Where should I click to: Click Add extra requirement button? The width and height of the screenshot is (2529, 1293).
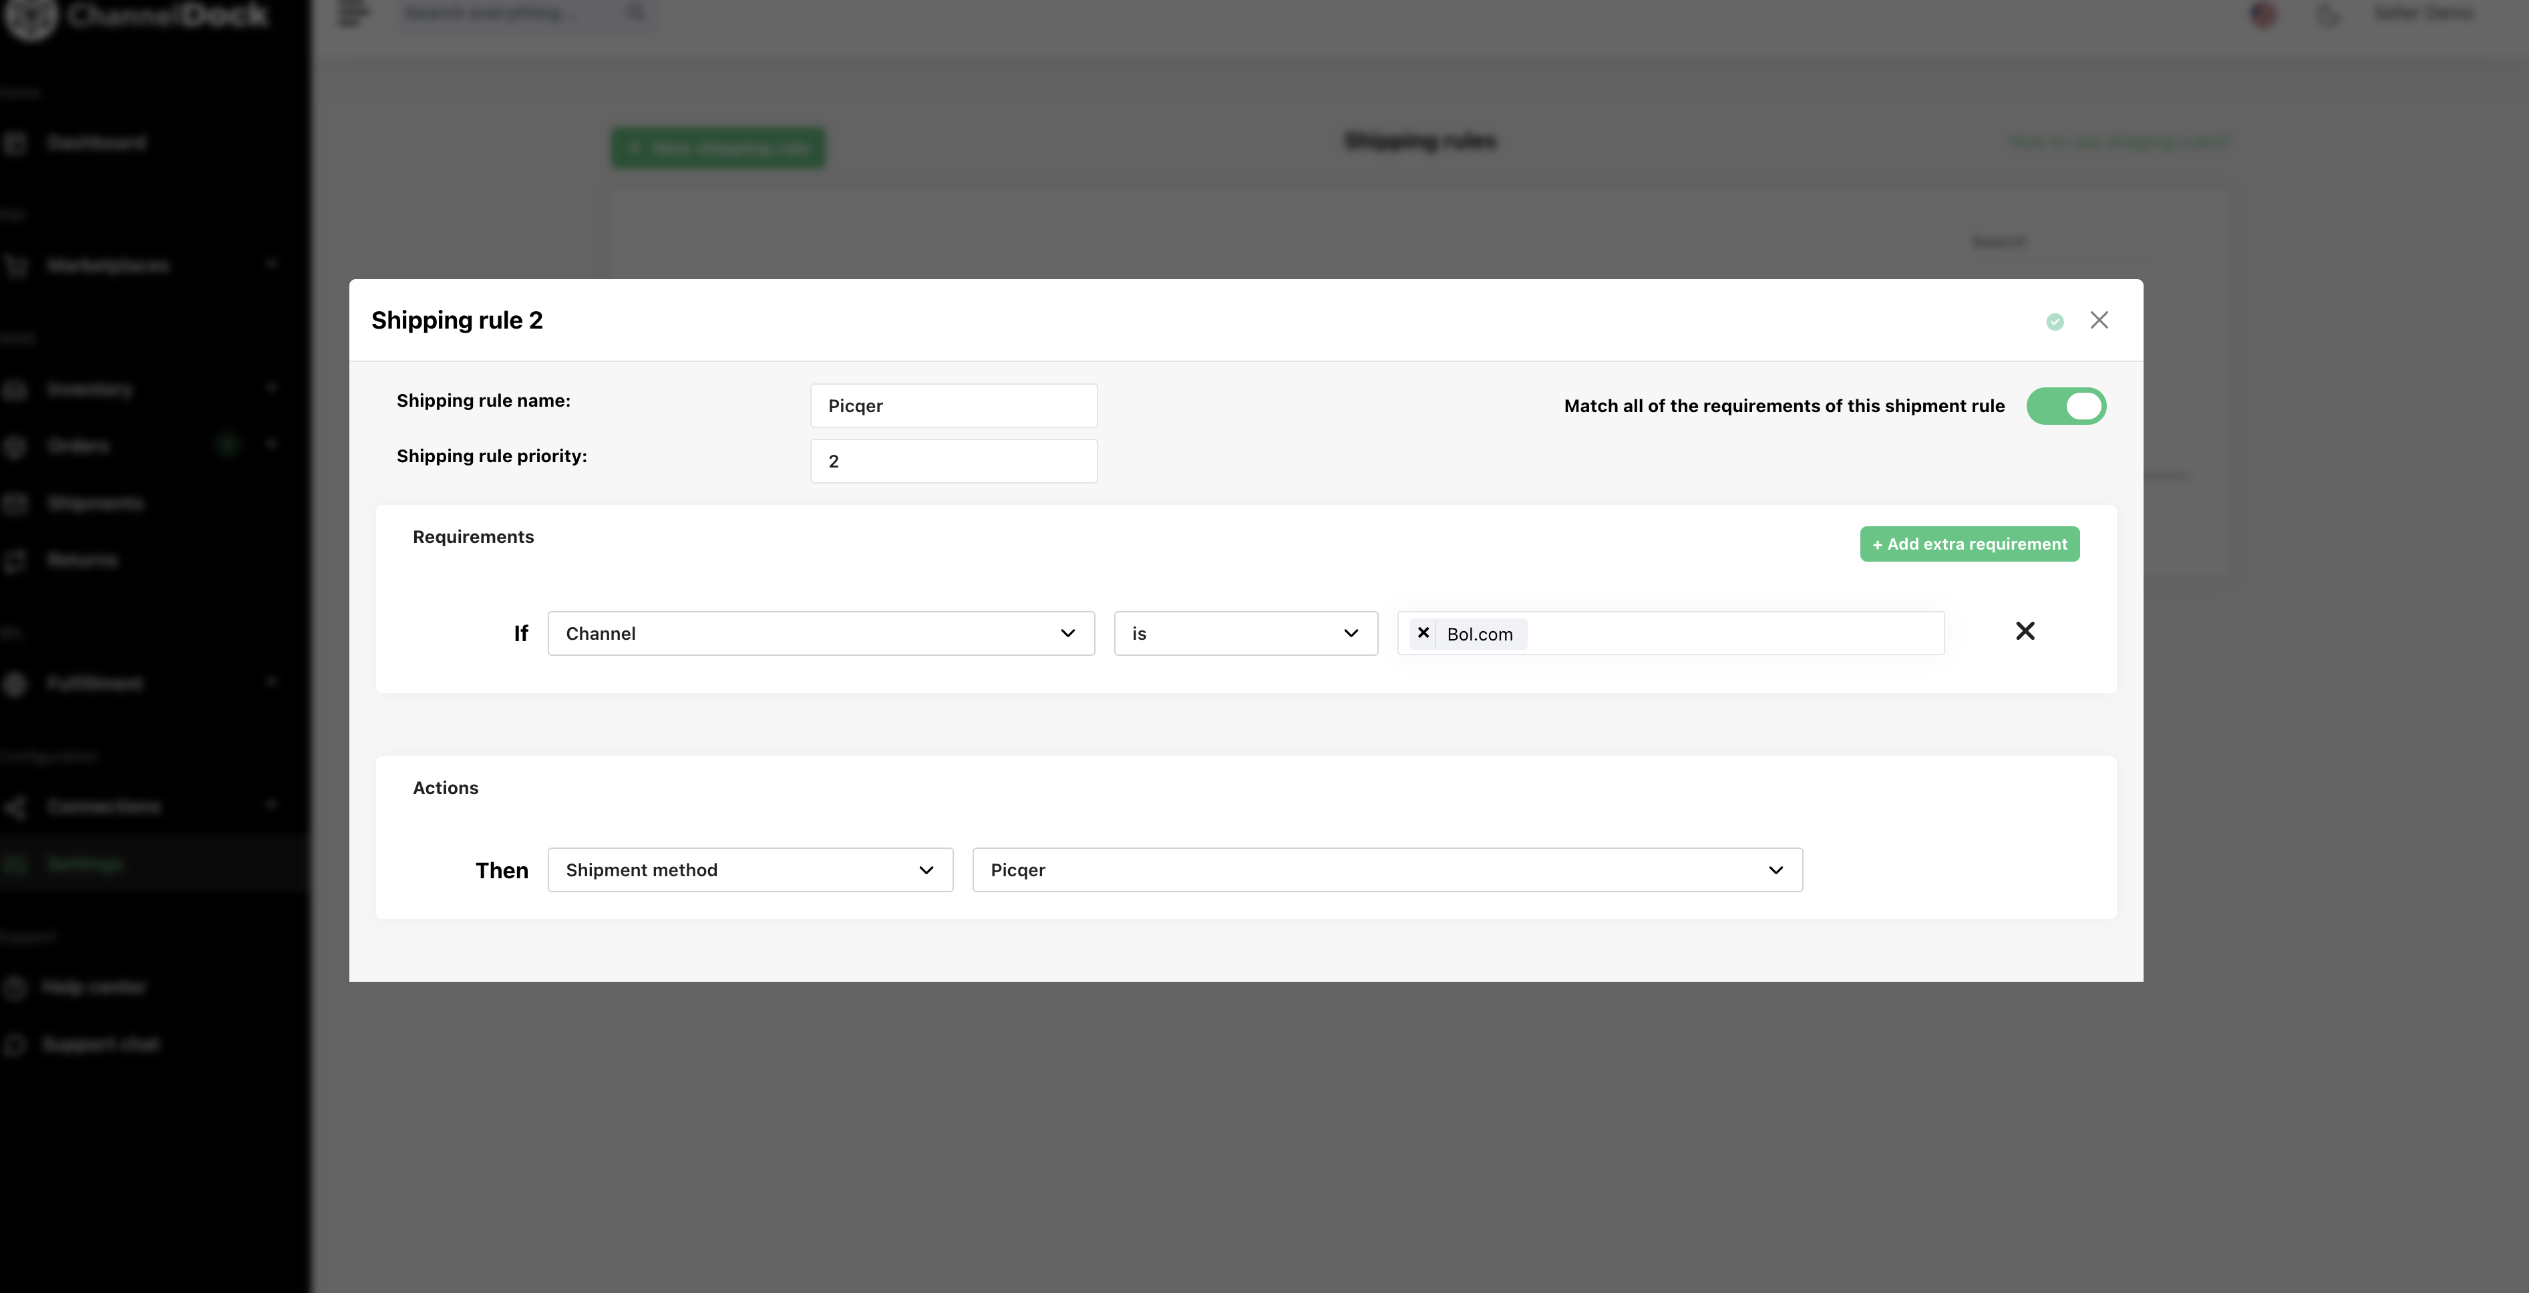click(1969, 544)
